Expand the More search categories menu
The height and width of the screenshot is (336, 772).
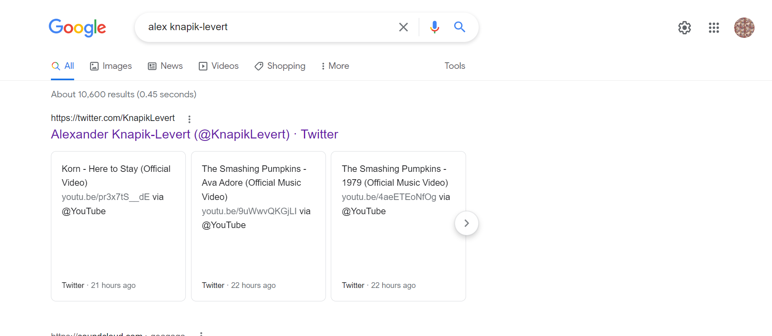click(335, 66)
